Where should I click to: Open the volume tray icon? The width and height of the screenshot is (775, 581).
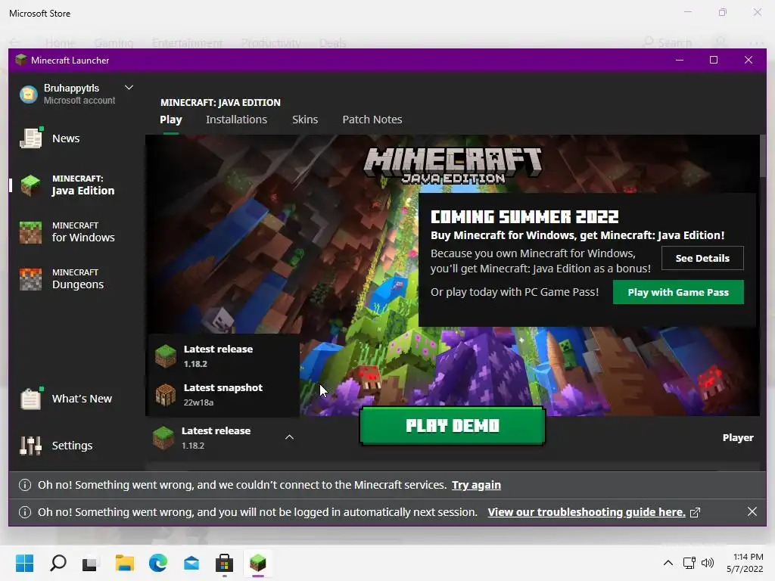[x=708, y=563]
